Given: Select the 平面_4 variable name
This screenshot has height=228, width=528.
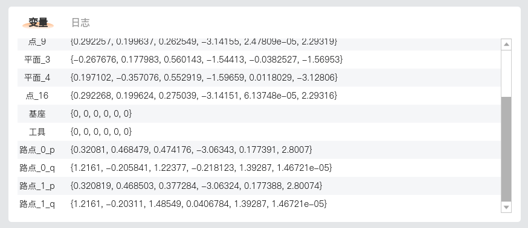Looking at the screenshot, I should coord(37,78).
